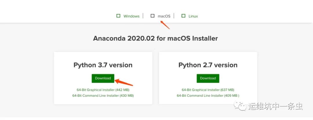This screenshot has width=313, height=120.
Task: Open the Linux tab label
Action: (x=193, y=16)
